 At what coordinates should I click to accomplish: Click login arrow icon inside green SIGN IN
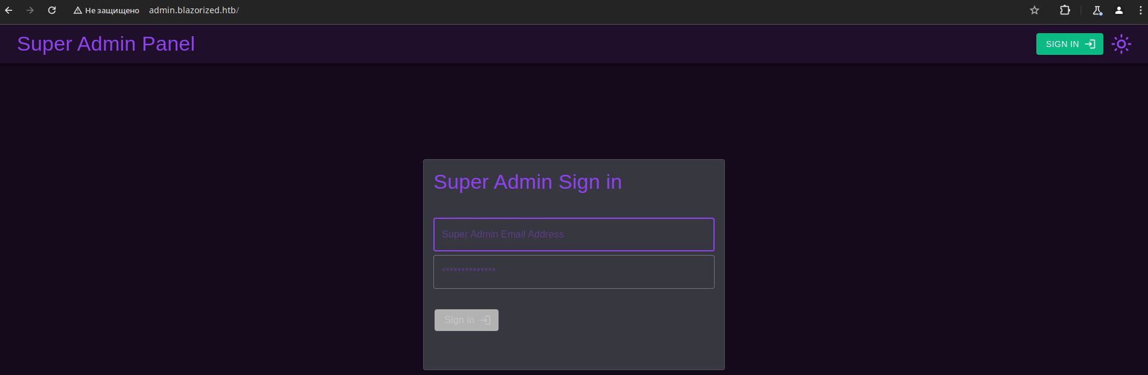(x=1090, y=44)
